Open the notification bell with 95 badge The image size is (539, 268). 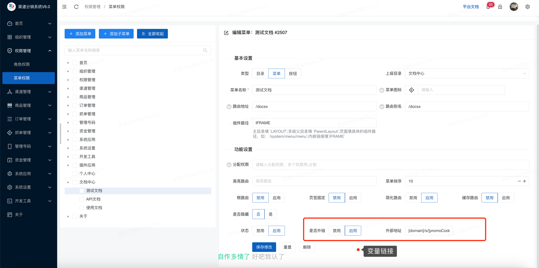click(488, 7)
